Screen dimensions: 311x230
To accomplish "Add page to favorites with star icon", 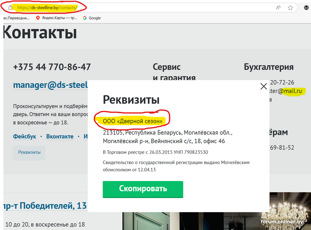I will point(290,7).
